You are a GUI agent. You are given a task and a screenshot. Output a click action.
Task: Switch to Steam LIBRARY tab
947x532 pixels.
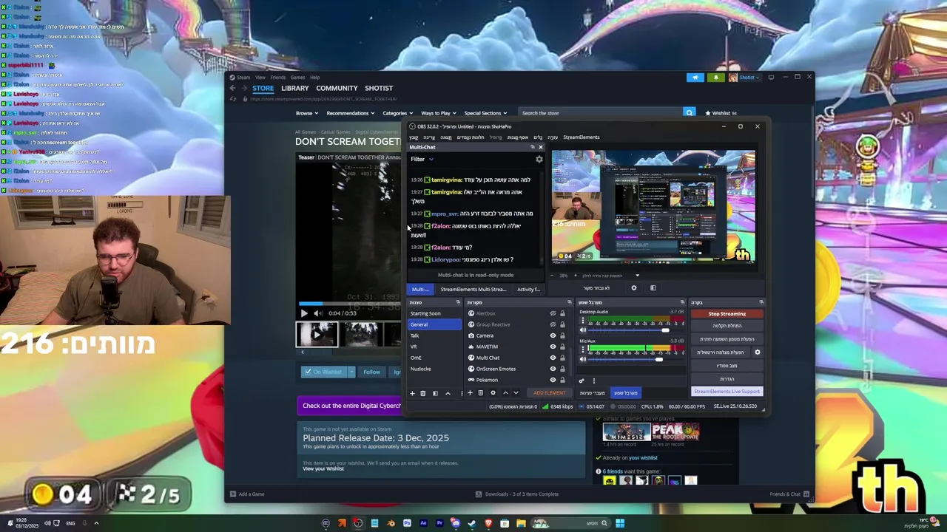click(294, 88)
